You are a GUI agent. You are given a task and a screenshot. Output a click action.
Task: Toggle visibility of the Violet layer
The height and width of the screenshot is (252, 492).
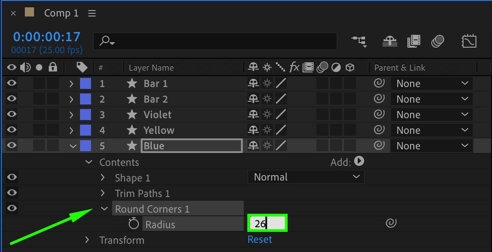coord(11,115)
